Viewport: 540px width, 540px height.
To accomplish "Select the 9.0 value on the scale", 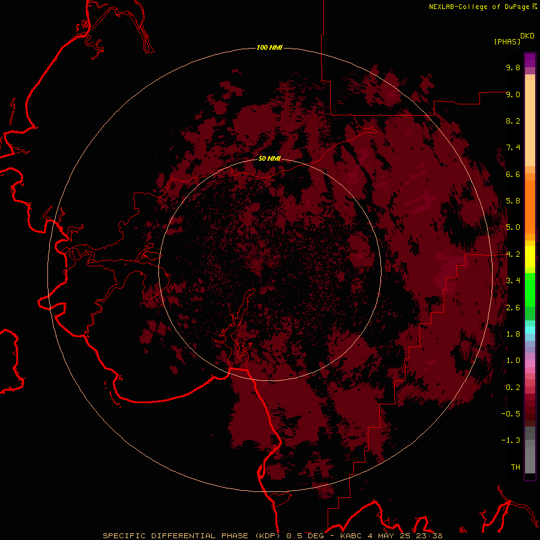I will (x=513, y=94).
